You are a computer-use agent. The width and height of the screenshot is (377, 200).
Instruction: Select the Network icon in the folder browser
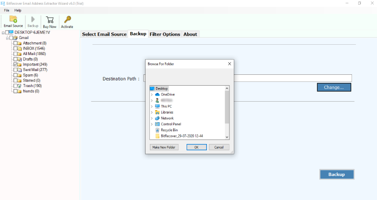157,118
